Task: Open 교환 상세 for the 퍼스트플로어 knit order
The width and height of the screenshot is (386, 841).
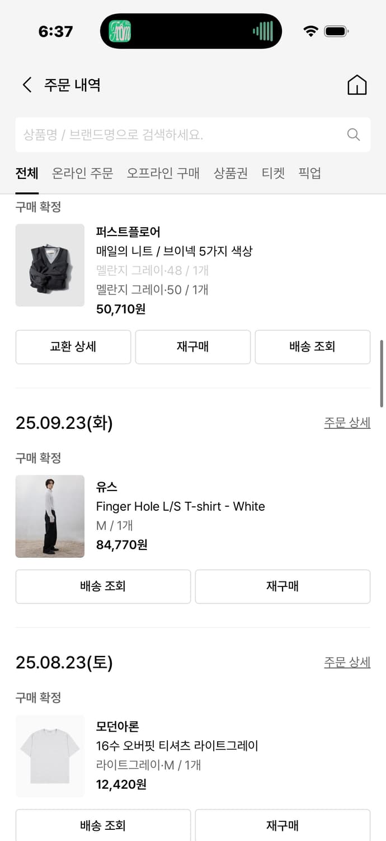Action: pos(73,347)
